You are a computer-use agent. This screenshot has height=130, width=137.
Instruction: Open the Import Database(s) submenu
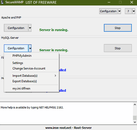coord(31,76)
